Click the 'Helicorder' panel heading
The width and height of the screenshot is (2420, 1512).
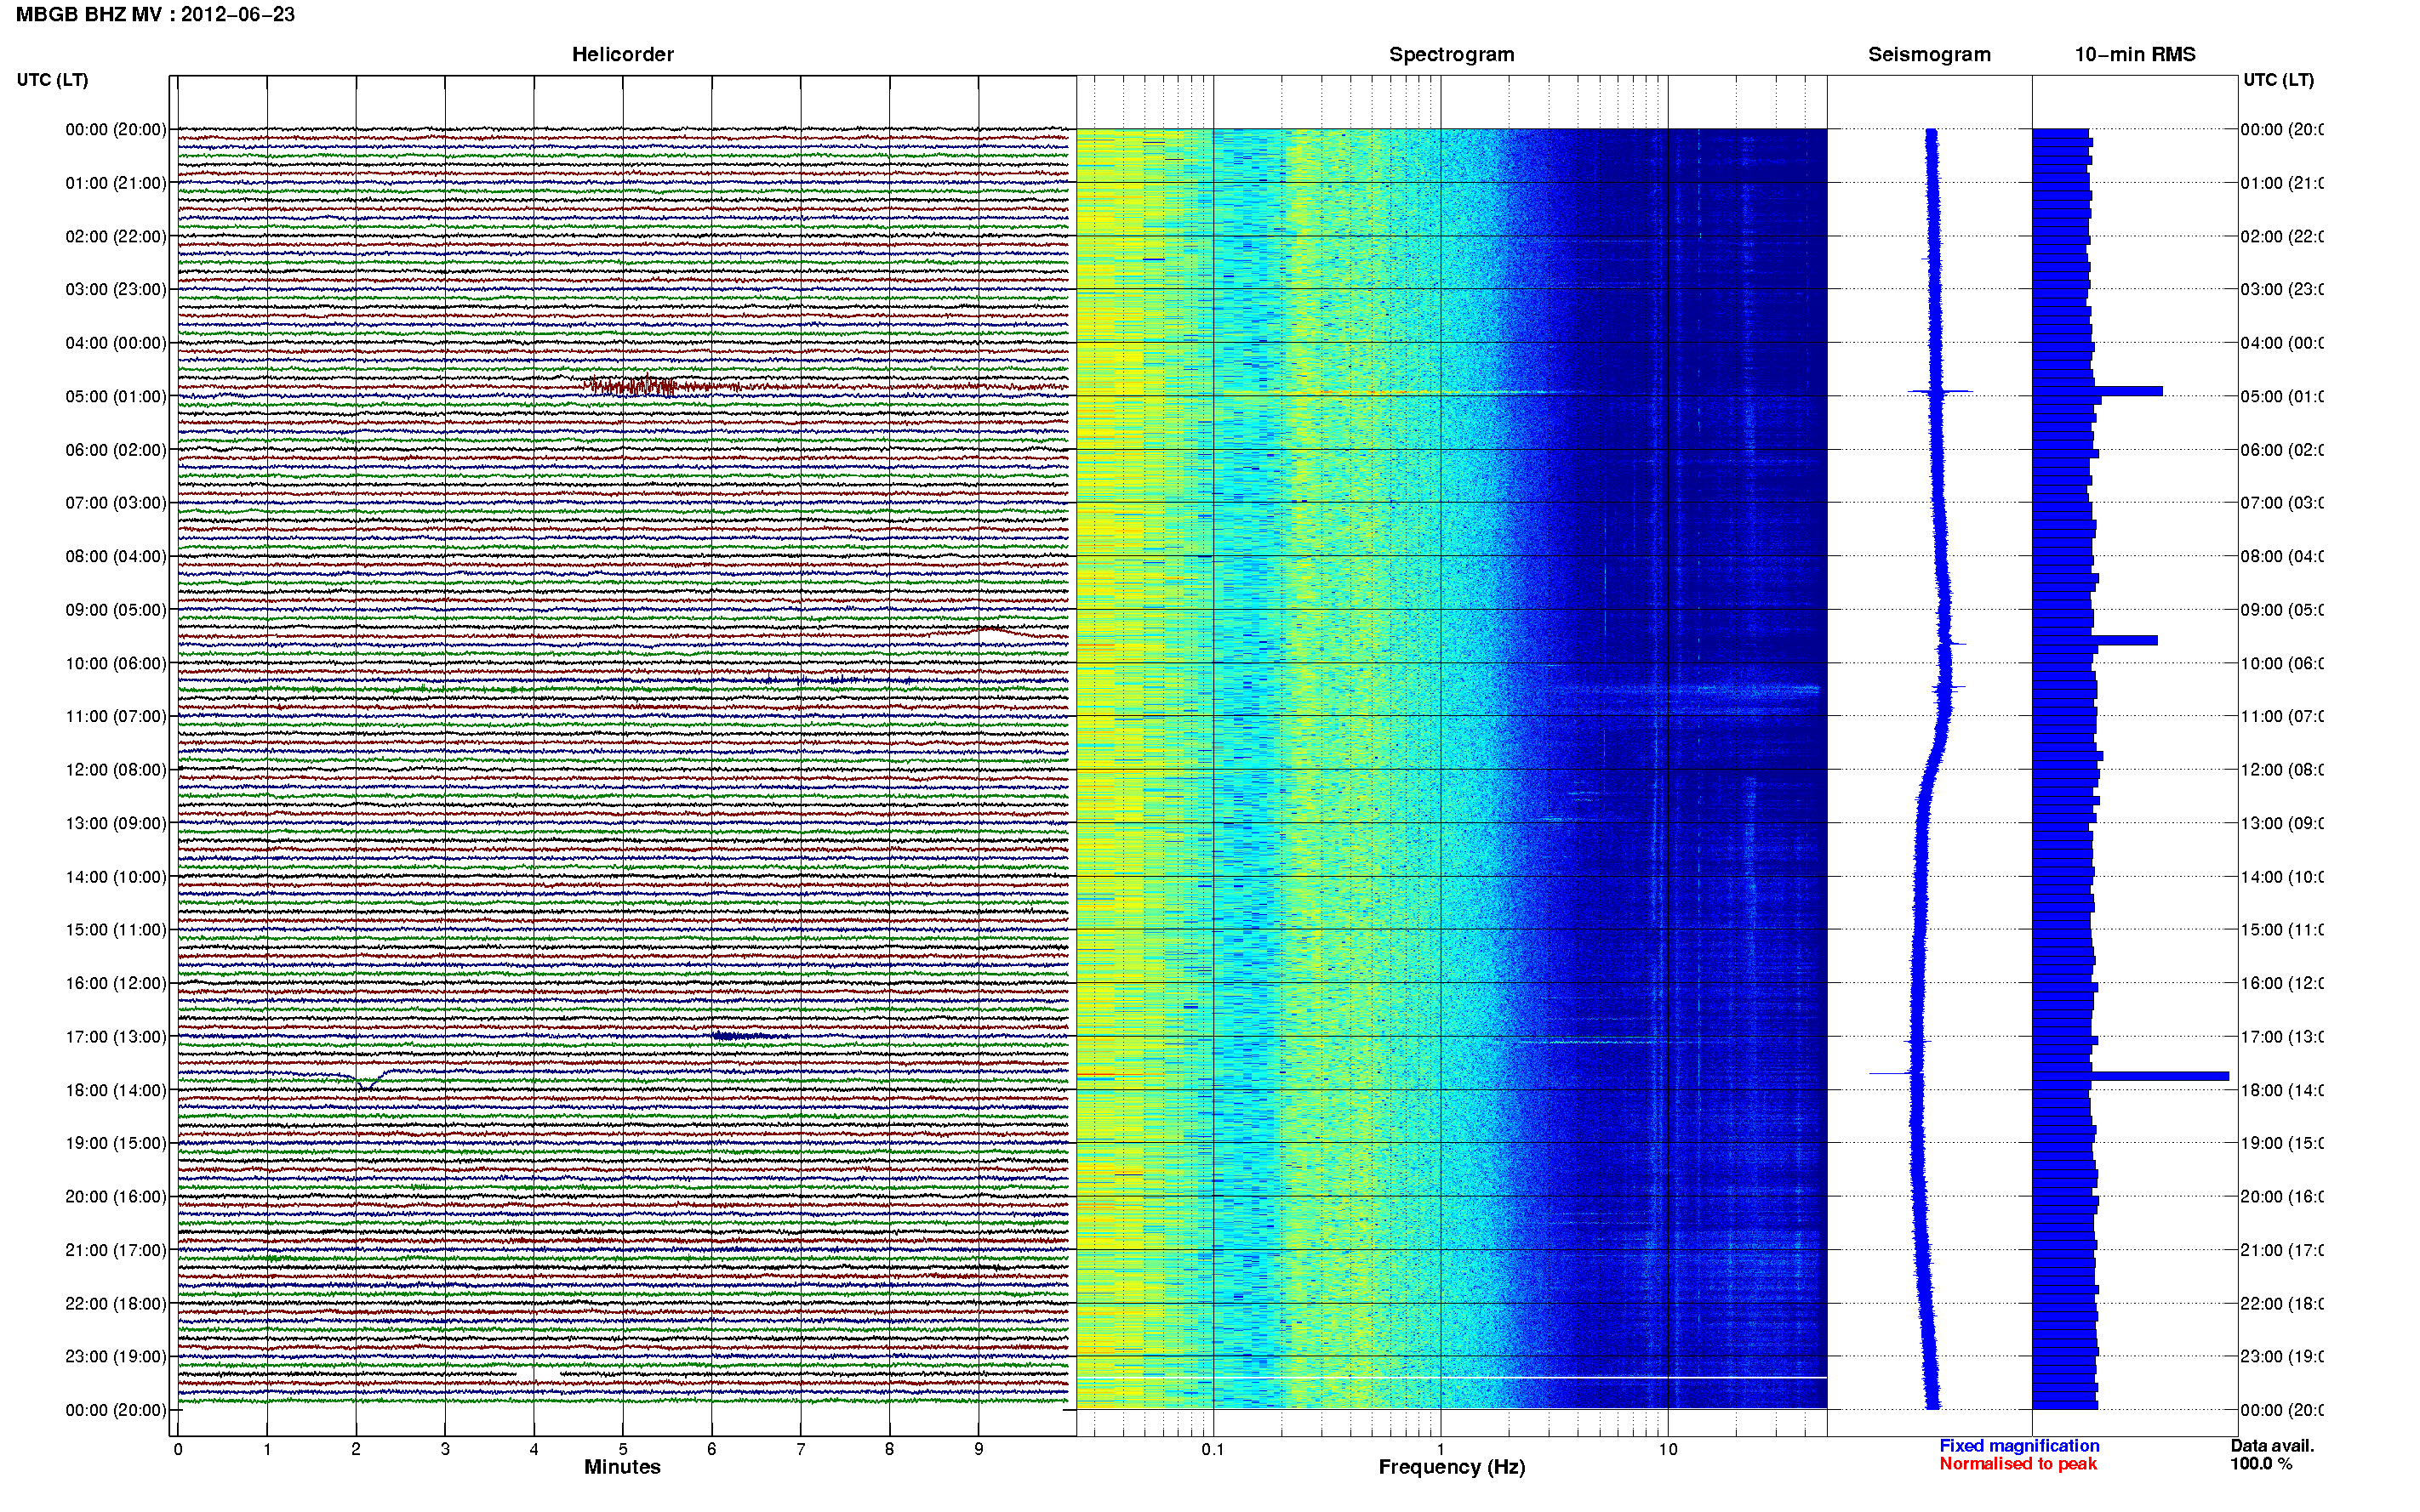tap(622, 55)
